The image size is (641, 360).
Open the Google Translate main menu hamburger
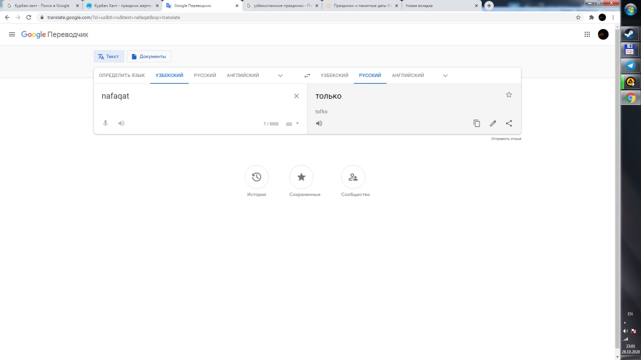point(12,34)
